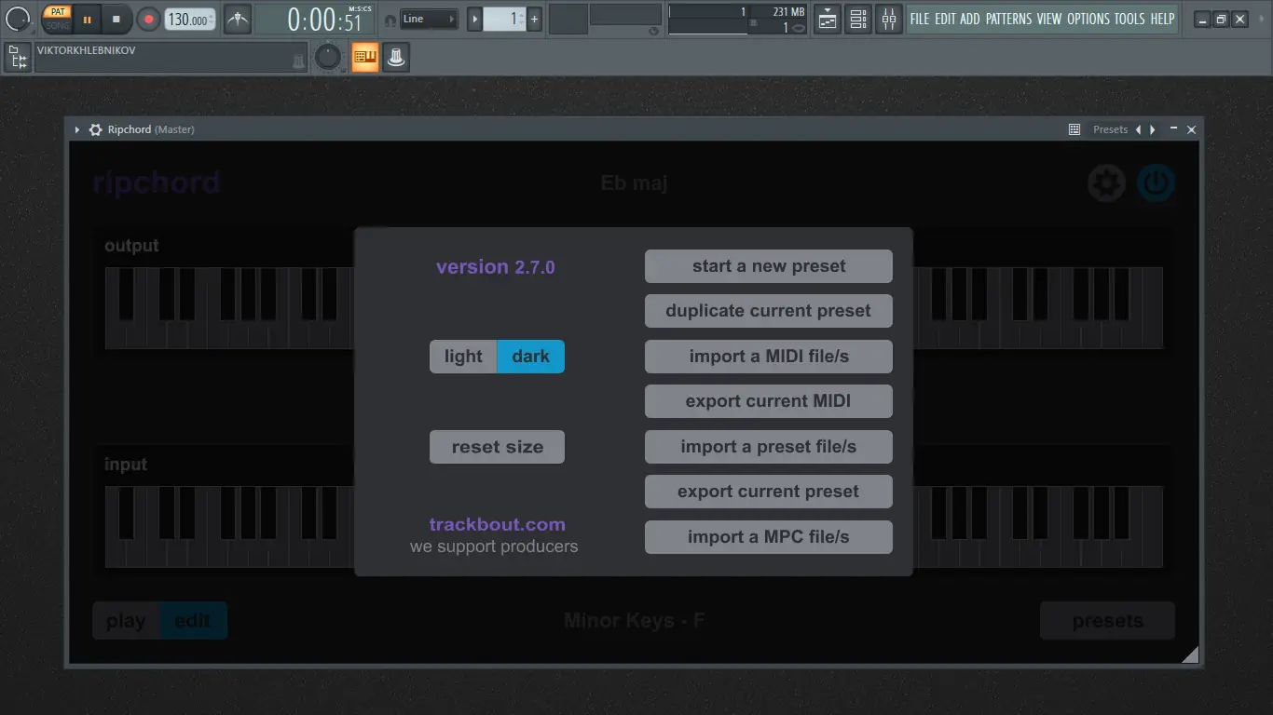Screen dimensions: 1273x715
Task: Go to previous preset with left arrow
Action: 1138,130
